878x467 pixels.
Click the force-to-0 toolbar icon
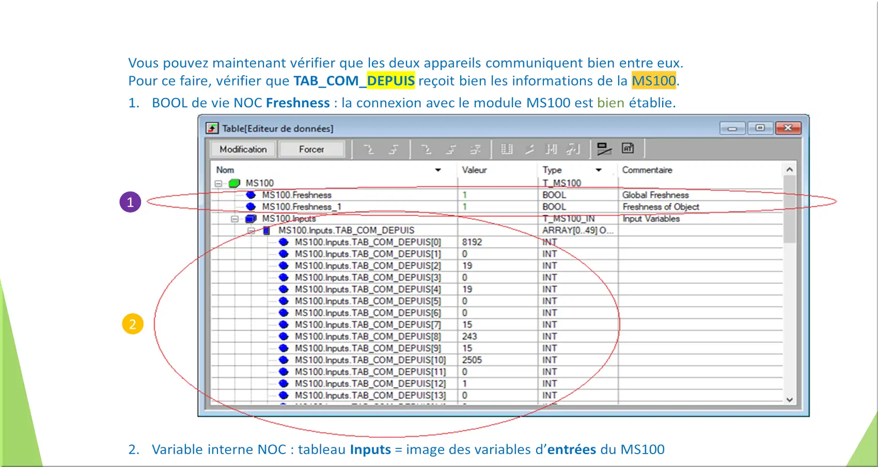pos(426,150)
